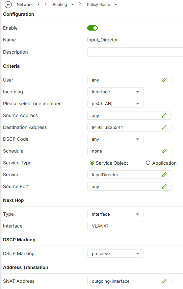The width and height of the screenshot is (183, 289).
Task: Expand the Policy Route breadcrumb arrow
Action: pos(116,4)
